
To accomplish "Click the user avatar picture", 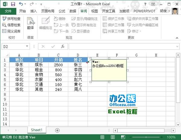I will [x=175, y=11].
